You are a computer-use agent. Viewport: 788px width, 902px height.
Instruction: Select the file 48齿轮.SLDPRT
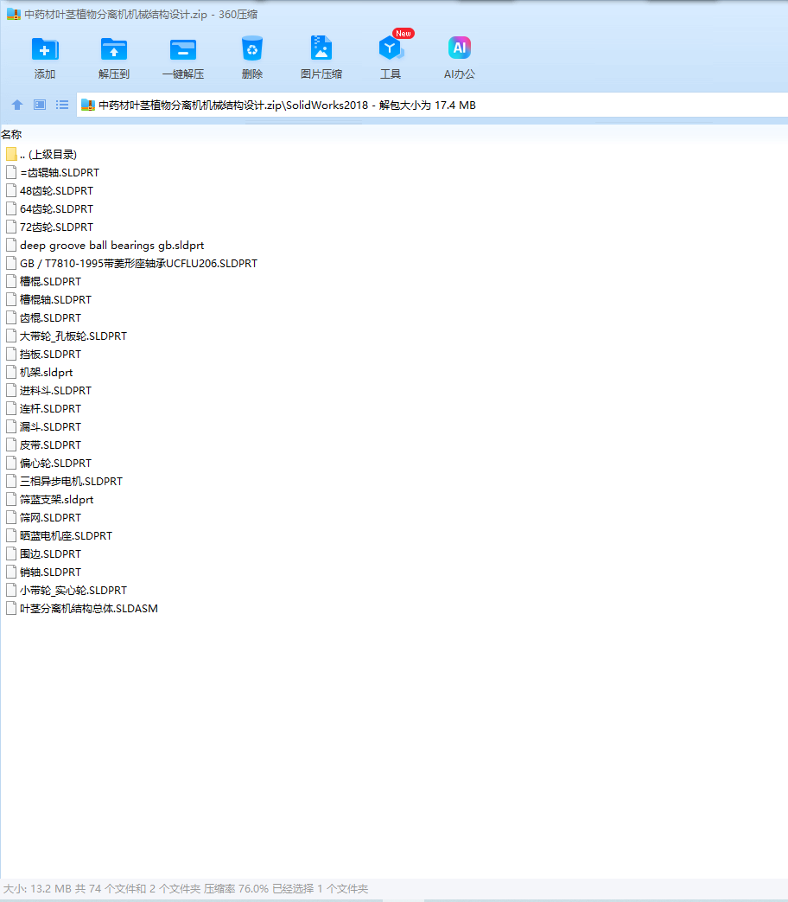[56, 190]
